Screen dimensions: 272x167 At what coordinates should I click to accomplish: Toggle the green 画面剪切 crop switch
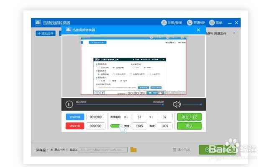[116, 126]
